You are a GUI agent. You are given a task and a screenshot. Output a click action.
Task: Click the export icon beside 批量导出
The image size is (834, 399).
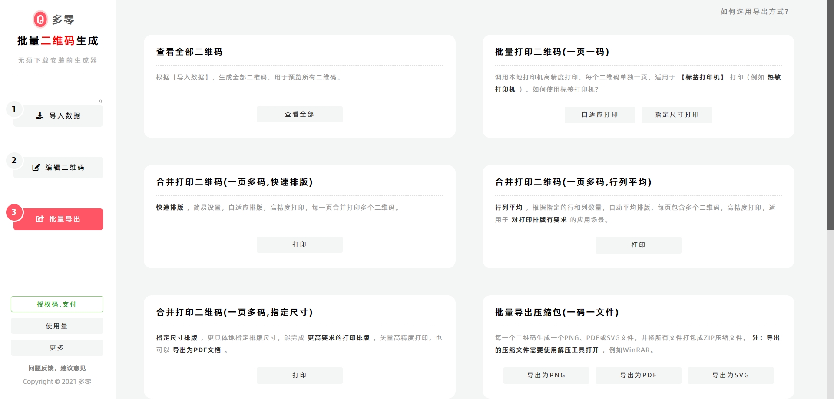[x=40, y=219]
